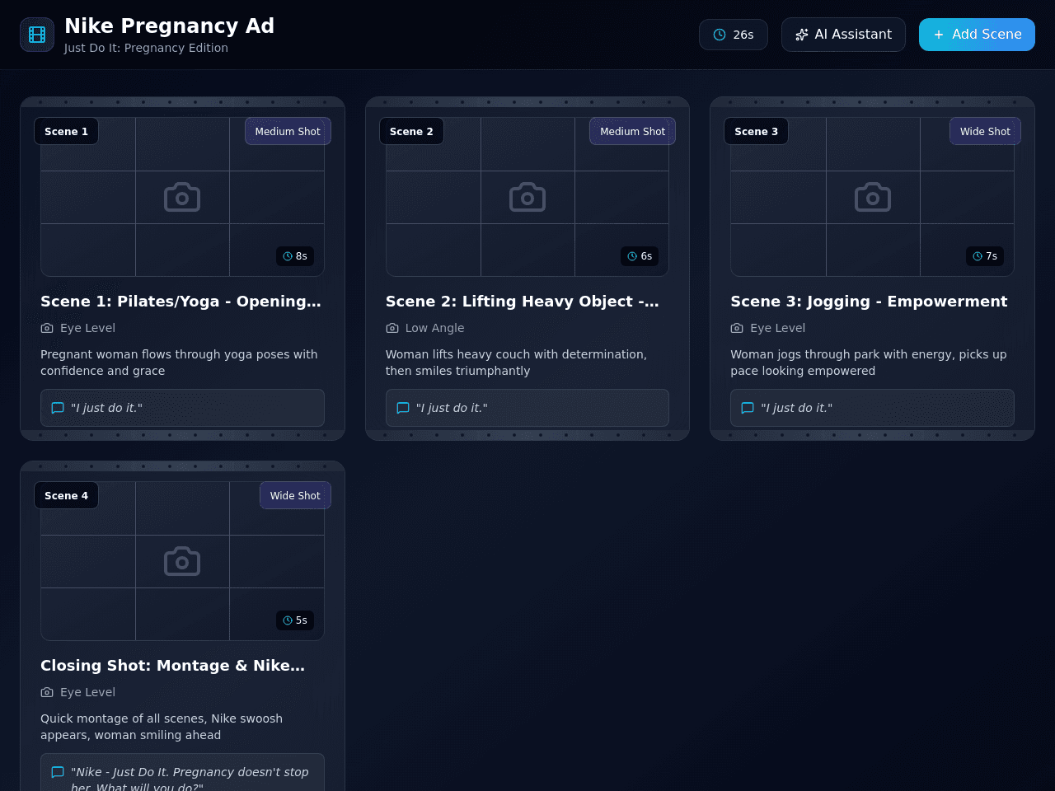
Task: Click the plus icon in Add Scene
Action: click(x=939, y=35)
